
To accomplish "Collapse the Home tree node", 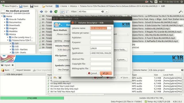I will (x=2, y=16).
